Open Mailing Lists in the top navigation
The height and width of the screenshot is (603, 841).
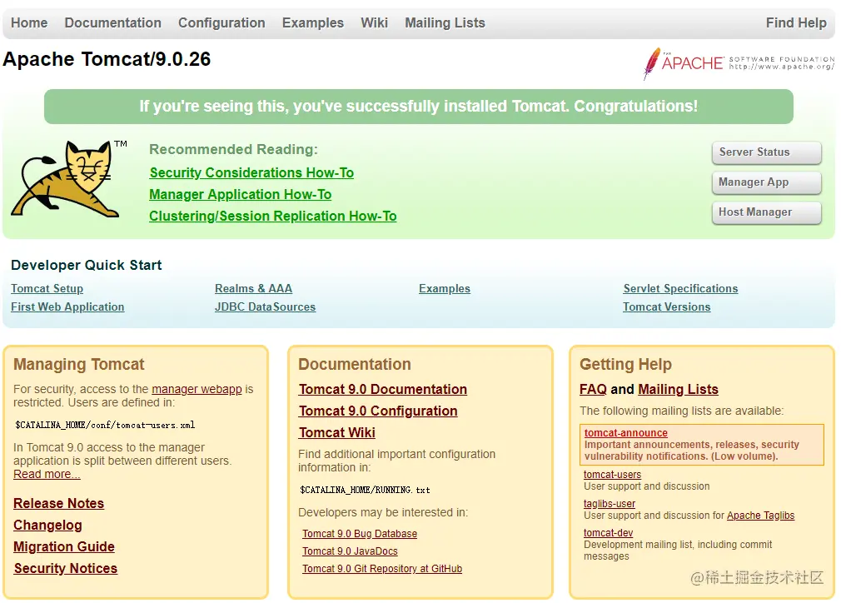(445, 23)
